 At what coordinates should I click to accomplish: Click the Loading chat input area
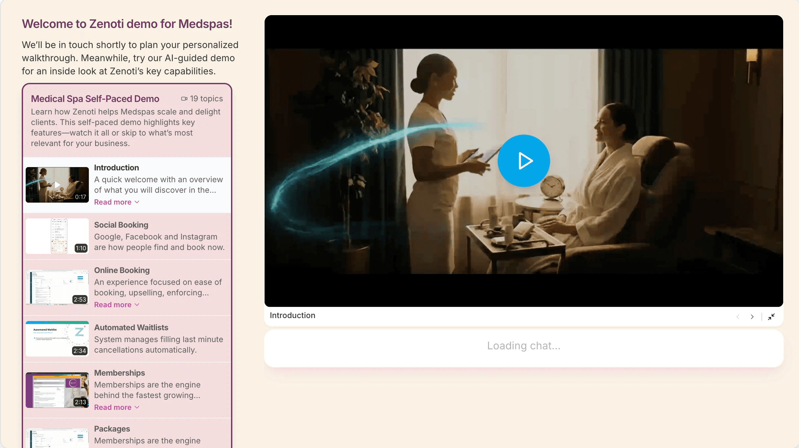pyautogui.click(x=524, y=349)
